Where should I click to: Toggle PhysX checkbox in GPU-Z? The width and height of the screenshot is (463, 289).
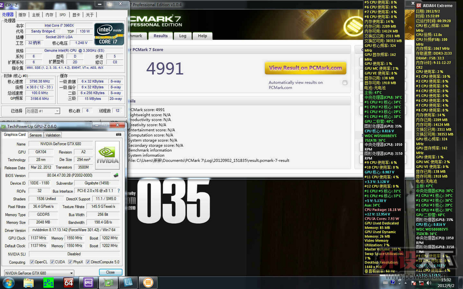pyautogui.click(x=70, y=262)
